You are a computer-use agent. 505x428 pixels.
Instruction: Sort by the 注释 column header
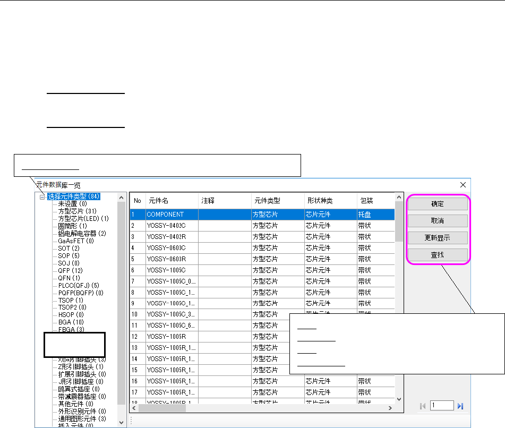click(x=225, y=201)
